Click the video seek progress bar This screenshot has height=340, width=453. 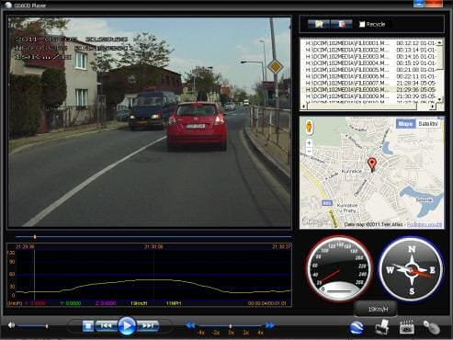coord(153,237)
